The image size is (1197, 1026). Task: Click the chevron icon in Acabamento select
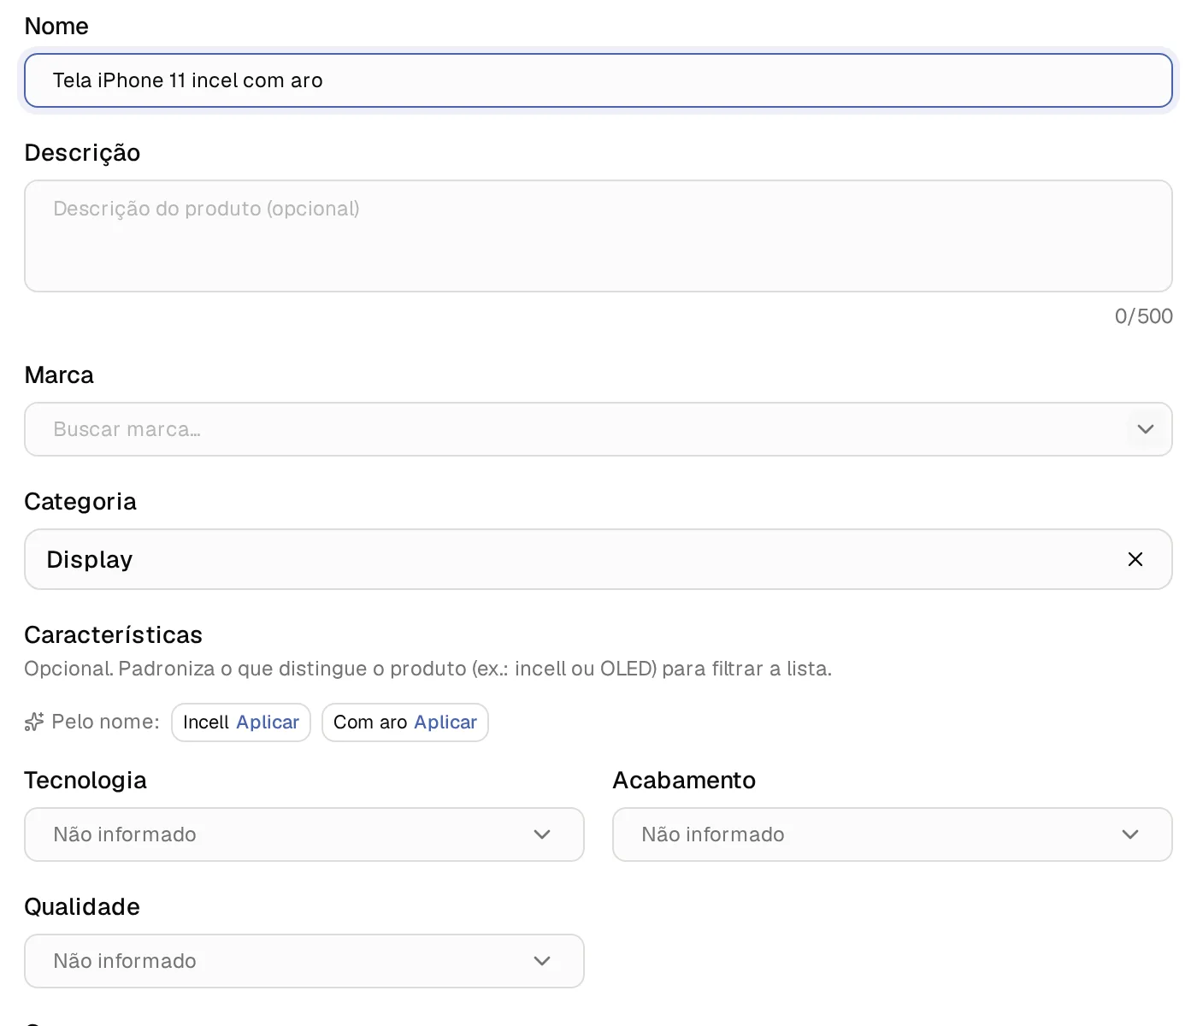[1130, 834]
